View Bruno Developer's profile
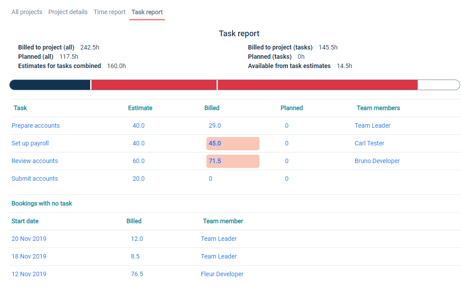This screenshot has height=289, width=461. tap(377, 161)
